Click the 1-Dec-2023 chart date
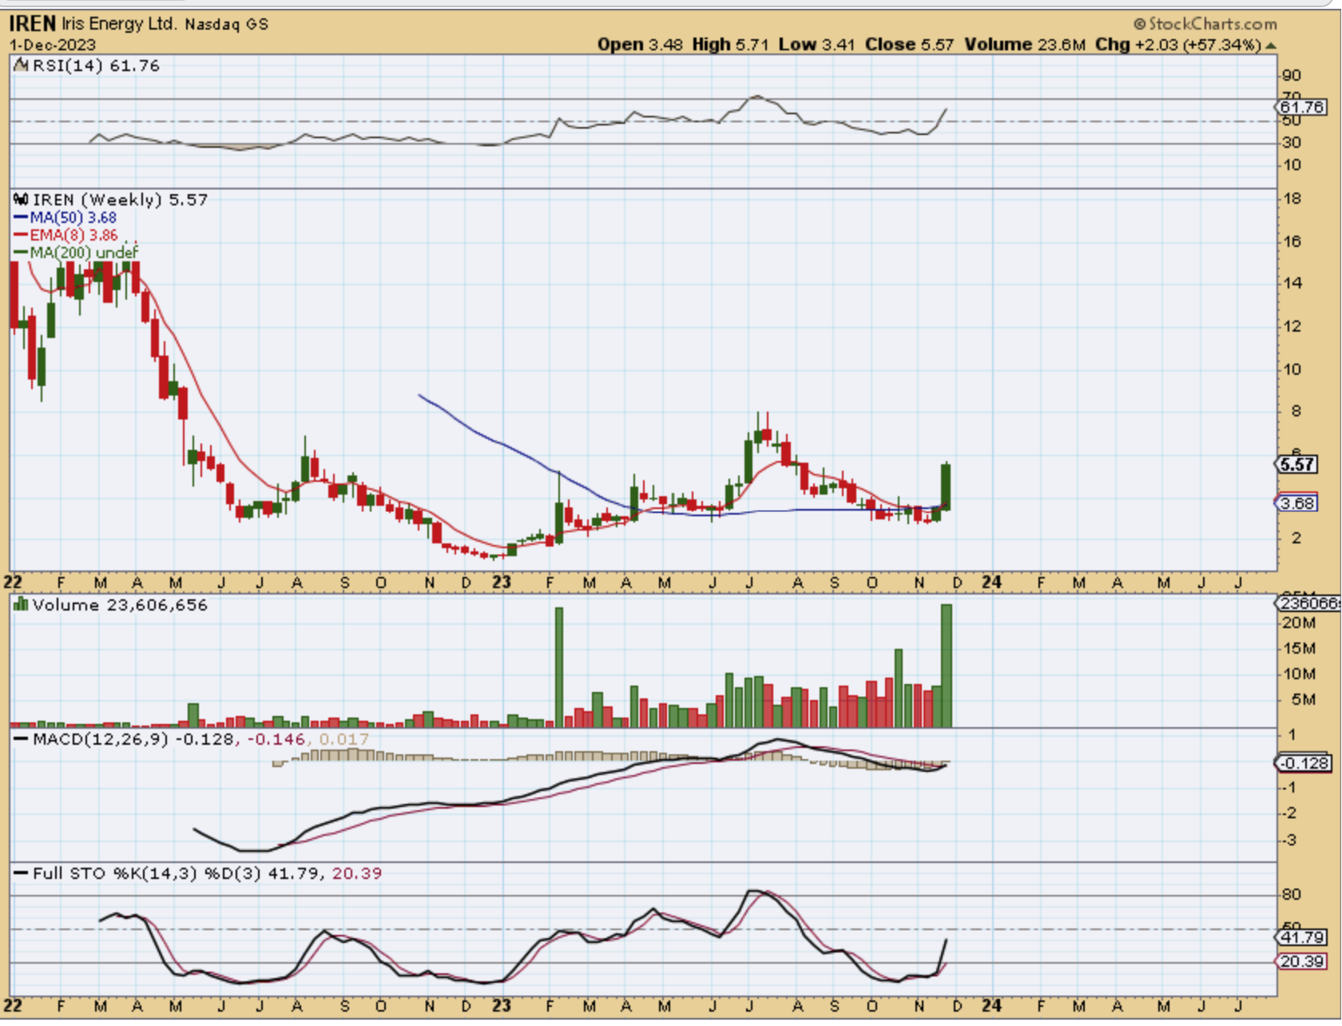1342x1026 pixels. (53, 45)
